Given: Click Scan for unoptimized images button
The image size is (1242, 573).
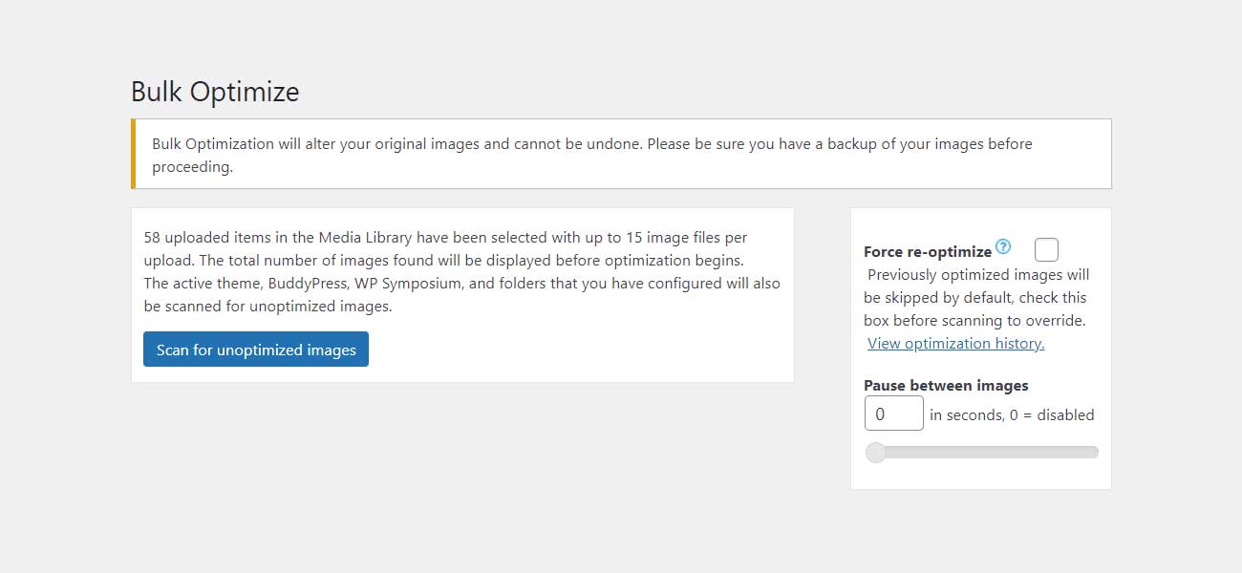Looking at the screenshot, I should tap(256, 350).
